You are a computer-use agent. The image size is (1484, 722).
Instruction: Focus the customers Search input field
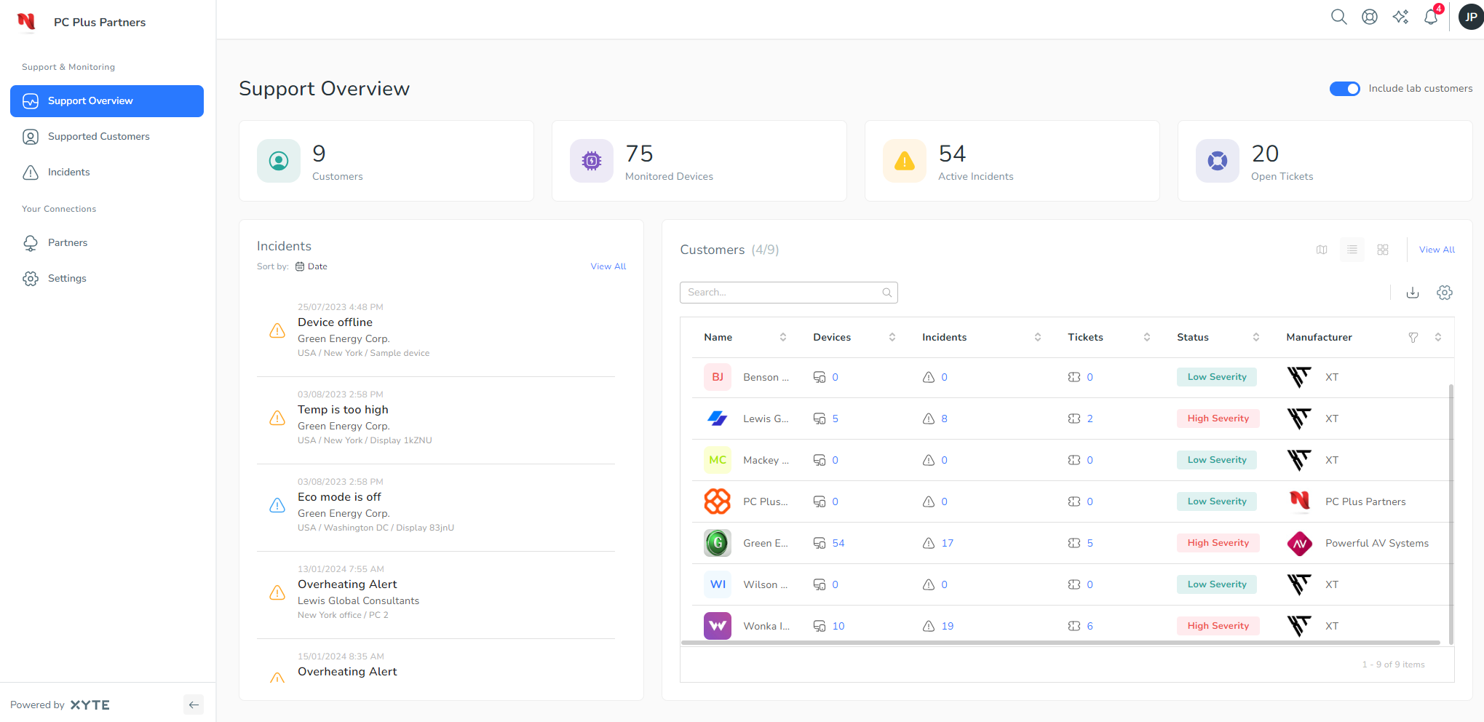click(782, 293)
